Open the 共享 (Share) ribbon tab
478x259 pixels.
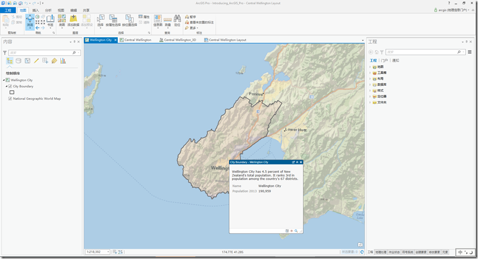(x=86, y=10)
